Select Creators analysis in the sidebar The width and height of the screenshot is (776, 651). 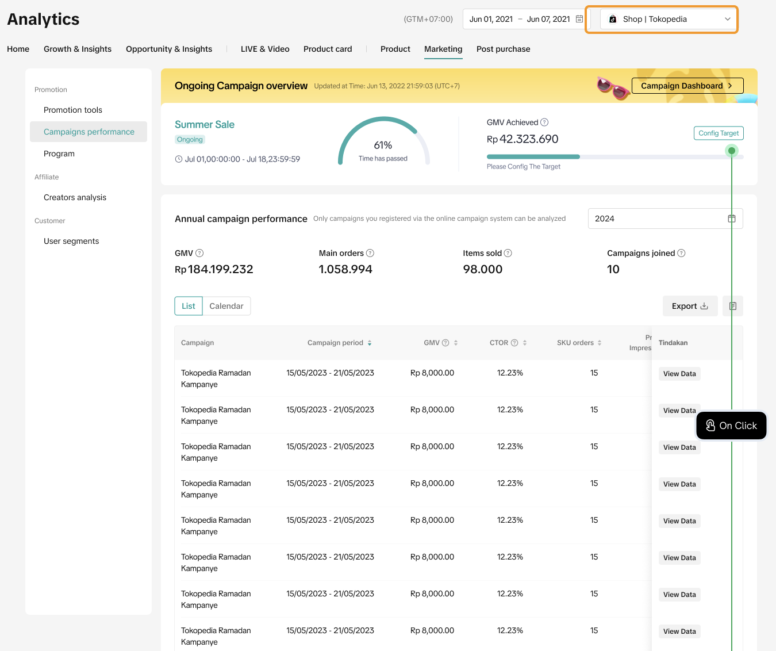pos(75,197)
